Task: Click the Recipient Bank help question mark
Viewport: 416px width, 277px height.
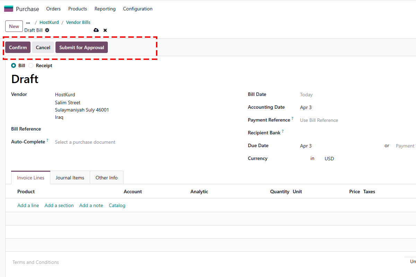Action: click(x=282, y=131)
